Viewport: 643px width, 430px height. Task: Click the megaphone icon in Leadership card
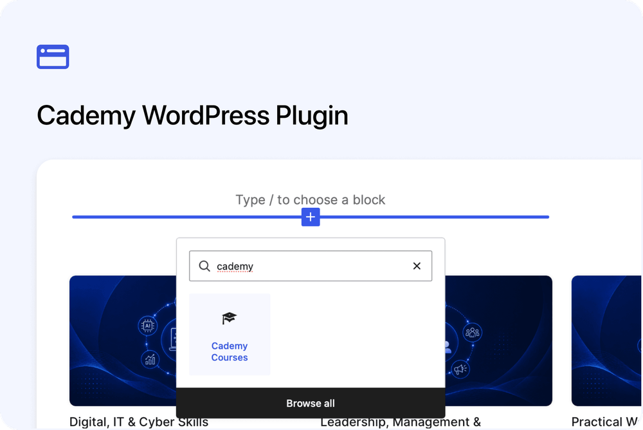pos(460,369)
